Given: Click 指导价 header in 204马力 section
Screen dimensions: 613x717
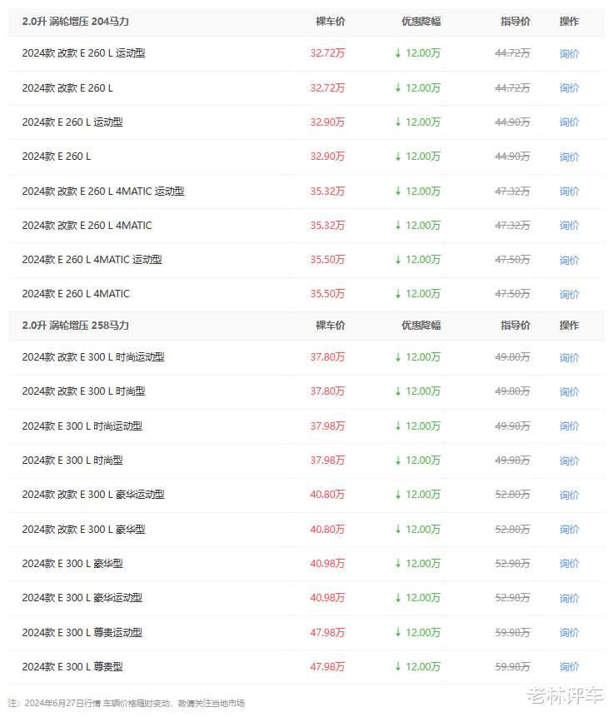Looking at the screenshot, I should click(x=516, y=22).
